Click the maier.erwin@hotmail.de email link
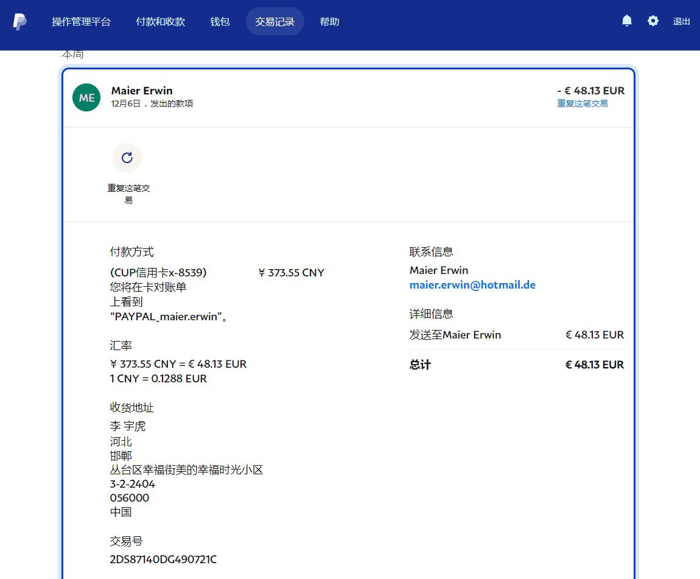The width and height of the screenshot is (700, 579). pyautogui.click(x=472, y=285)
